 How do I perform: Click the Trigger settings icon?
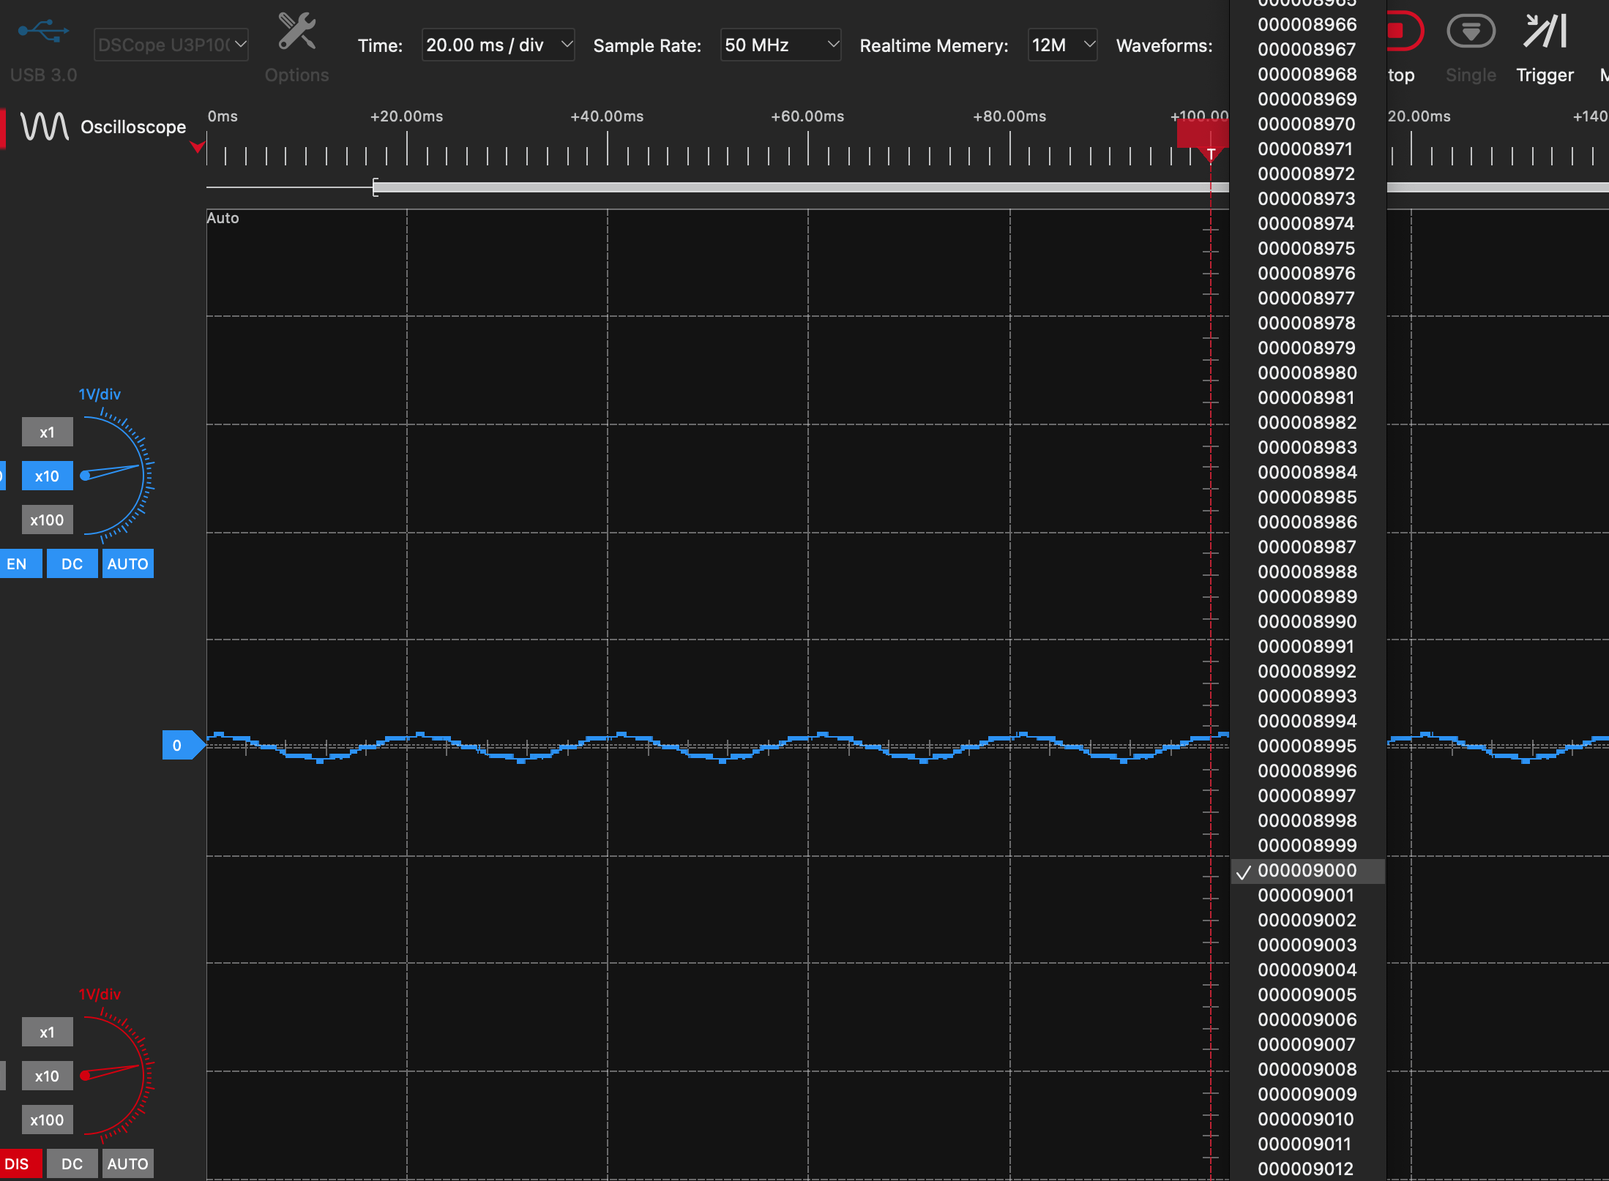(x=1545, y=31)
